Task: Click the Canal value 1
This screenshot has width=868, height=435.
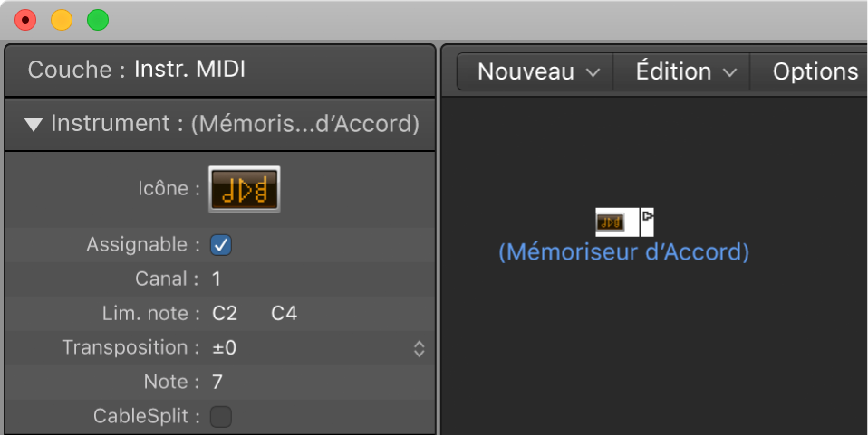Action: pyautogui.click(x=217, y=279)
